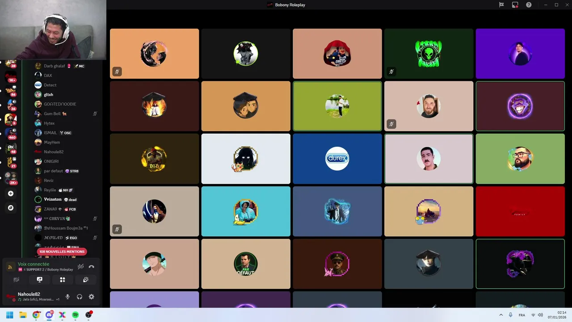Screen dimensions: 572x322
Task: Focus the green alien avatar tile
Action: [x=429, y=54]
